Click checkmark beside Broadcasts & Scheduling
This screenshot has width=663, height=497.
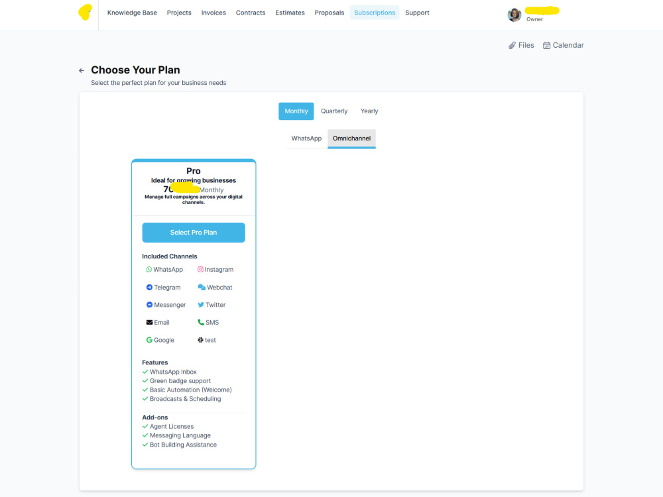(x=145, y=398)
